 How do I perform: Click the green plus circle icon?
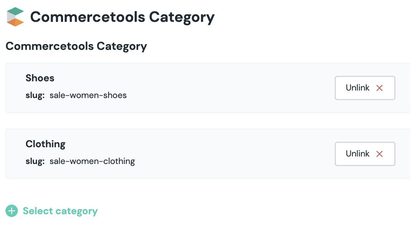(12, 211)
